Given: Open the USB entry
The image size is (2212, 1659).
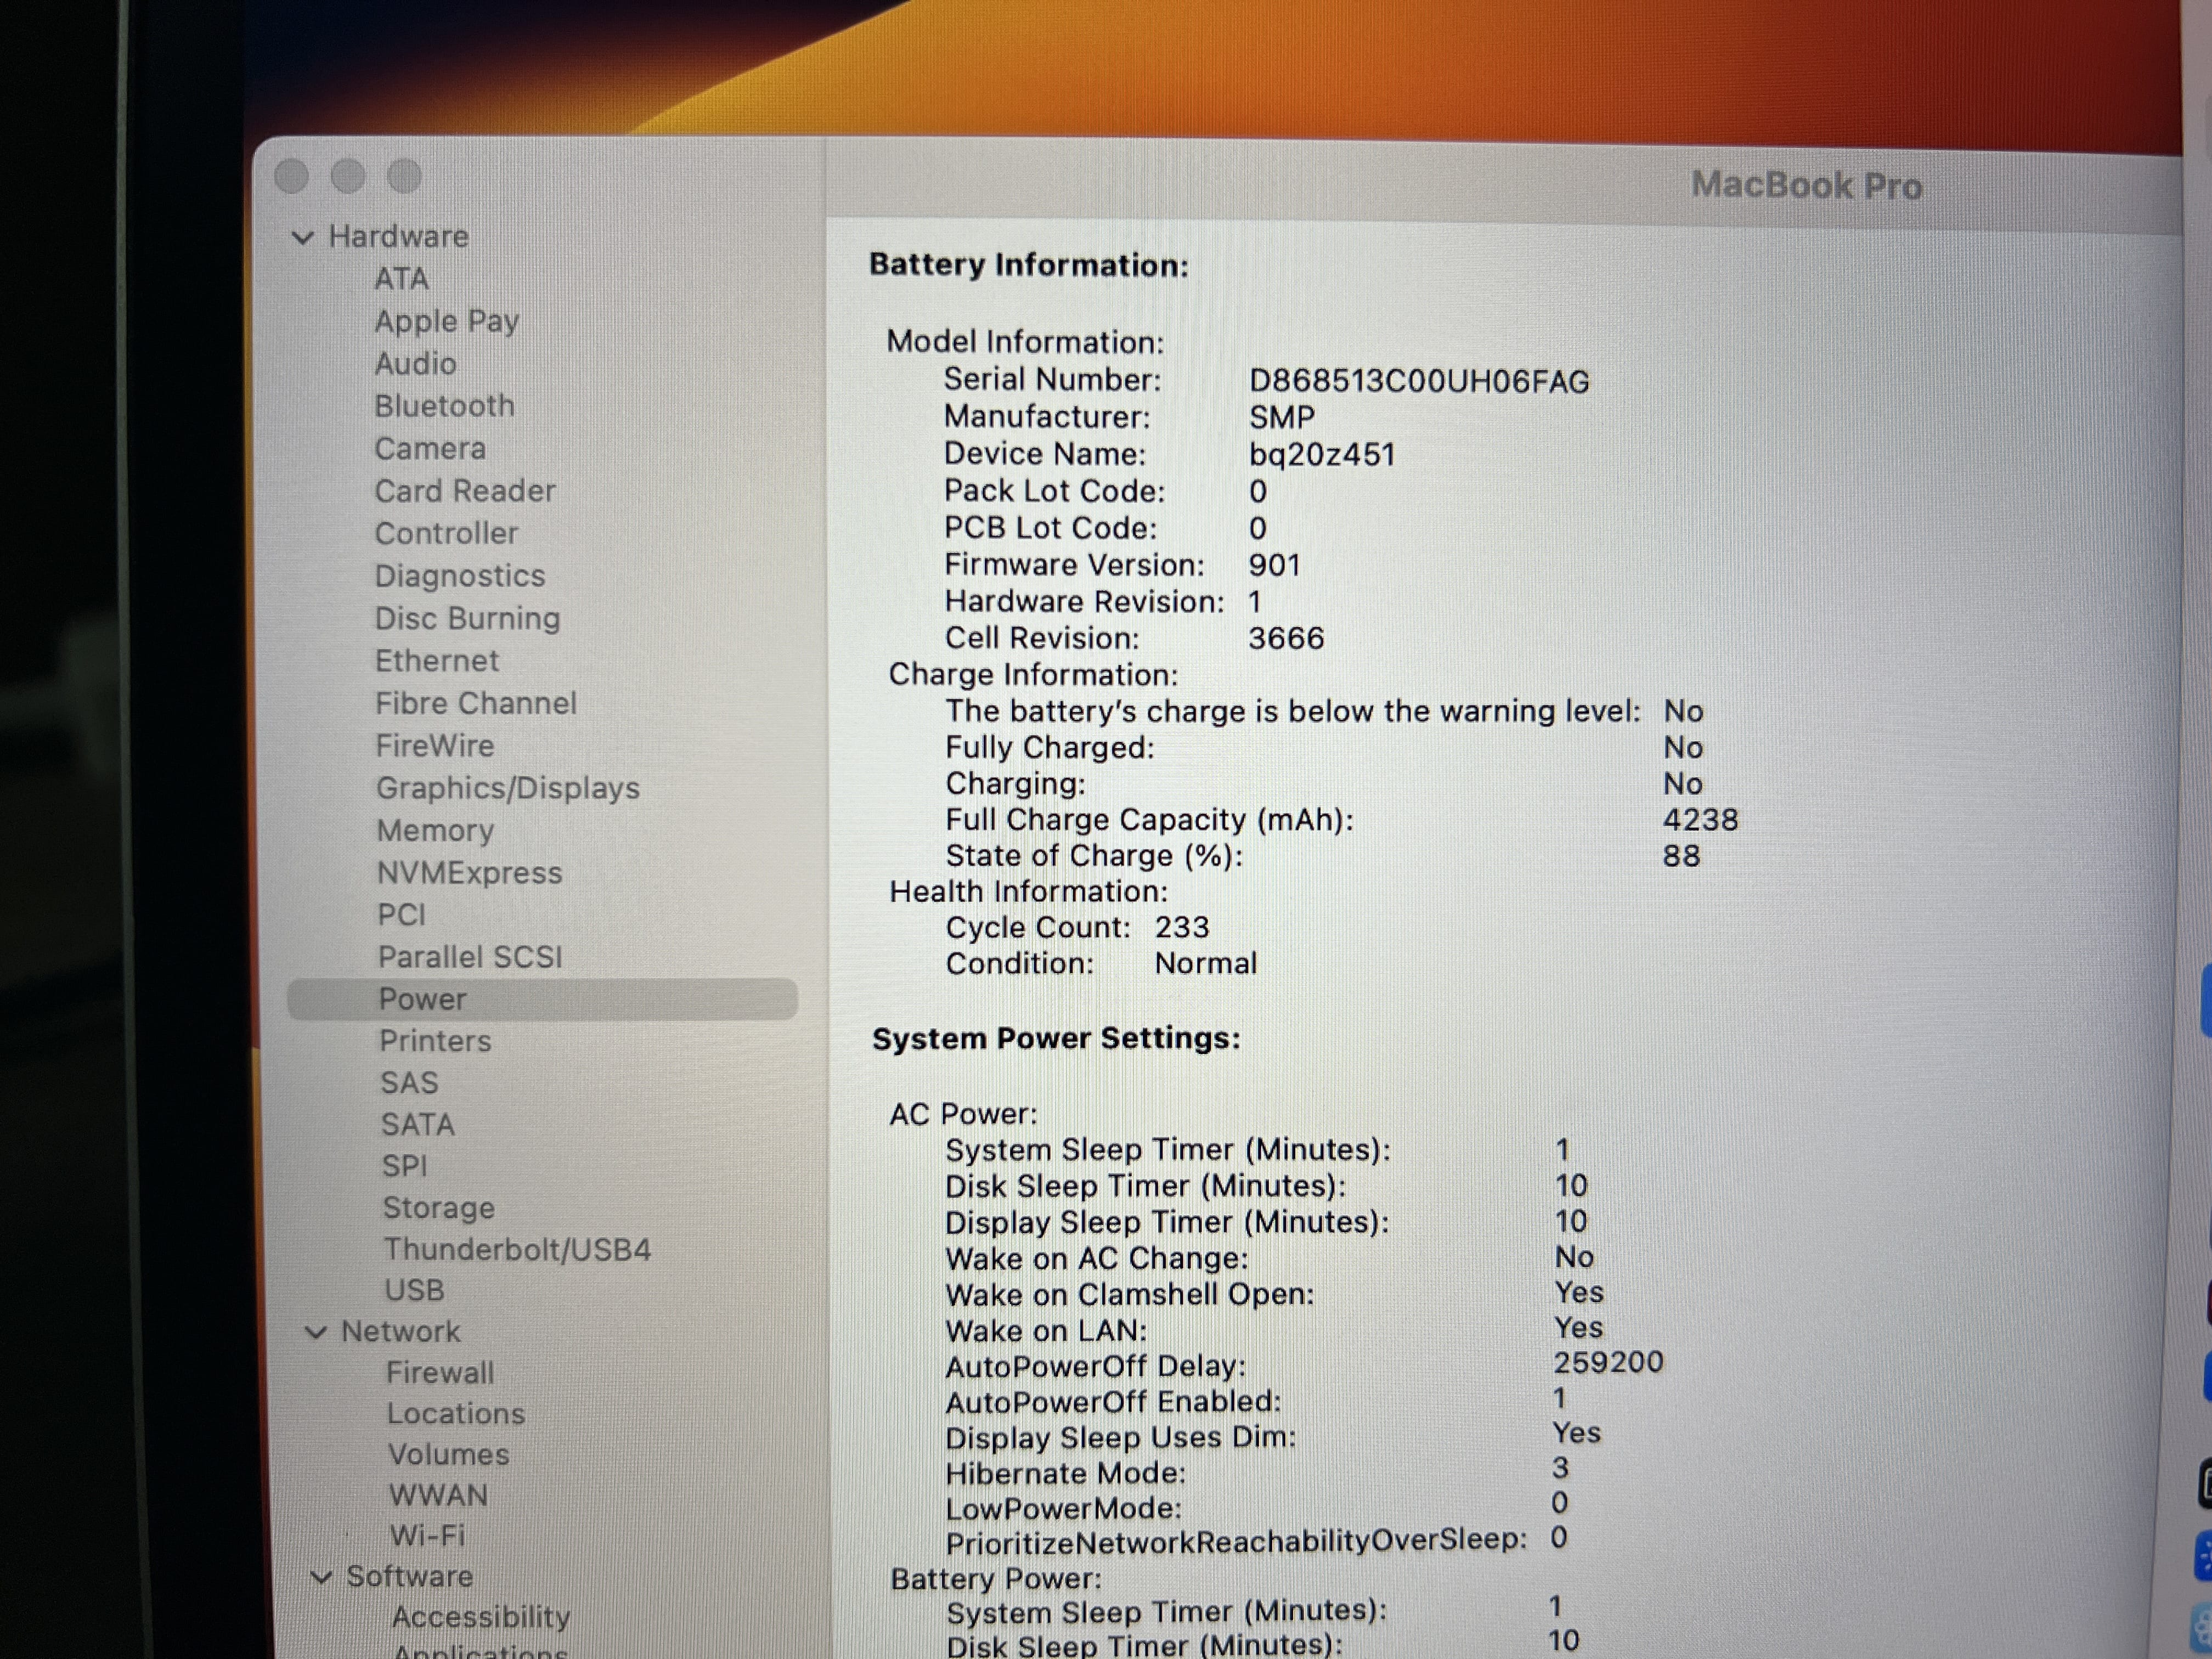Looking at the screenshot, I should (x=414, y=1291).
